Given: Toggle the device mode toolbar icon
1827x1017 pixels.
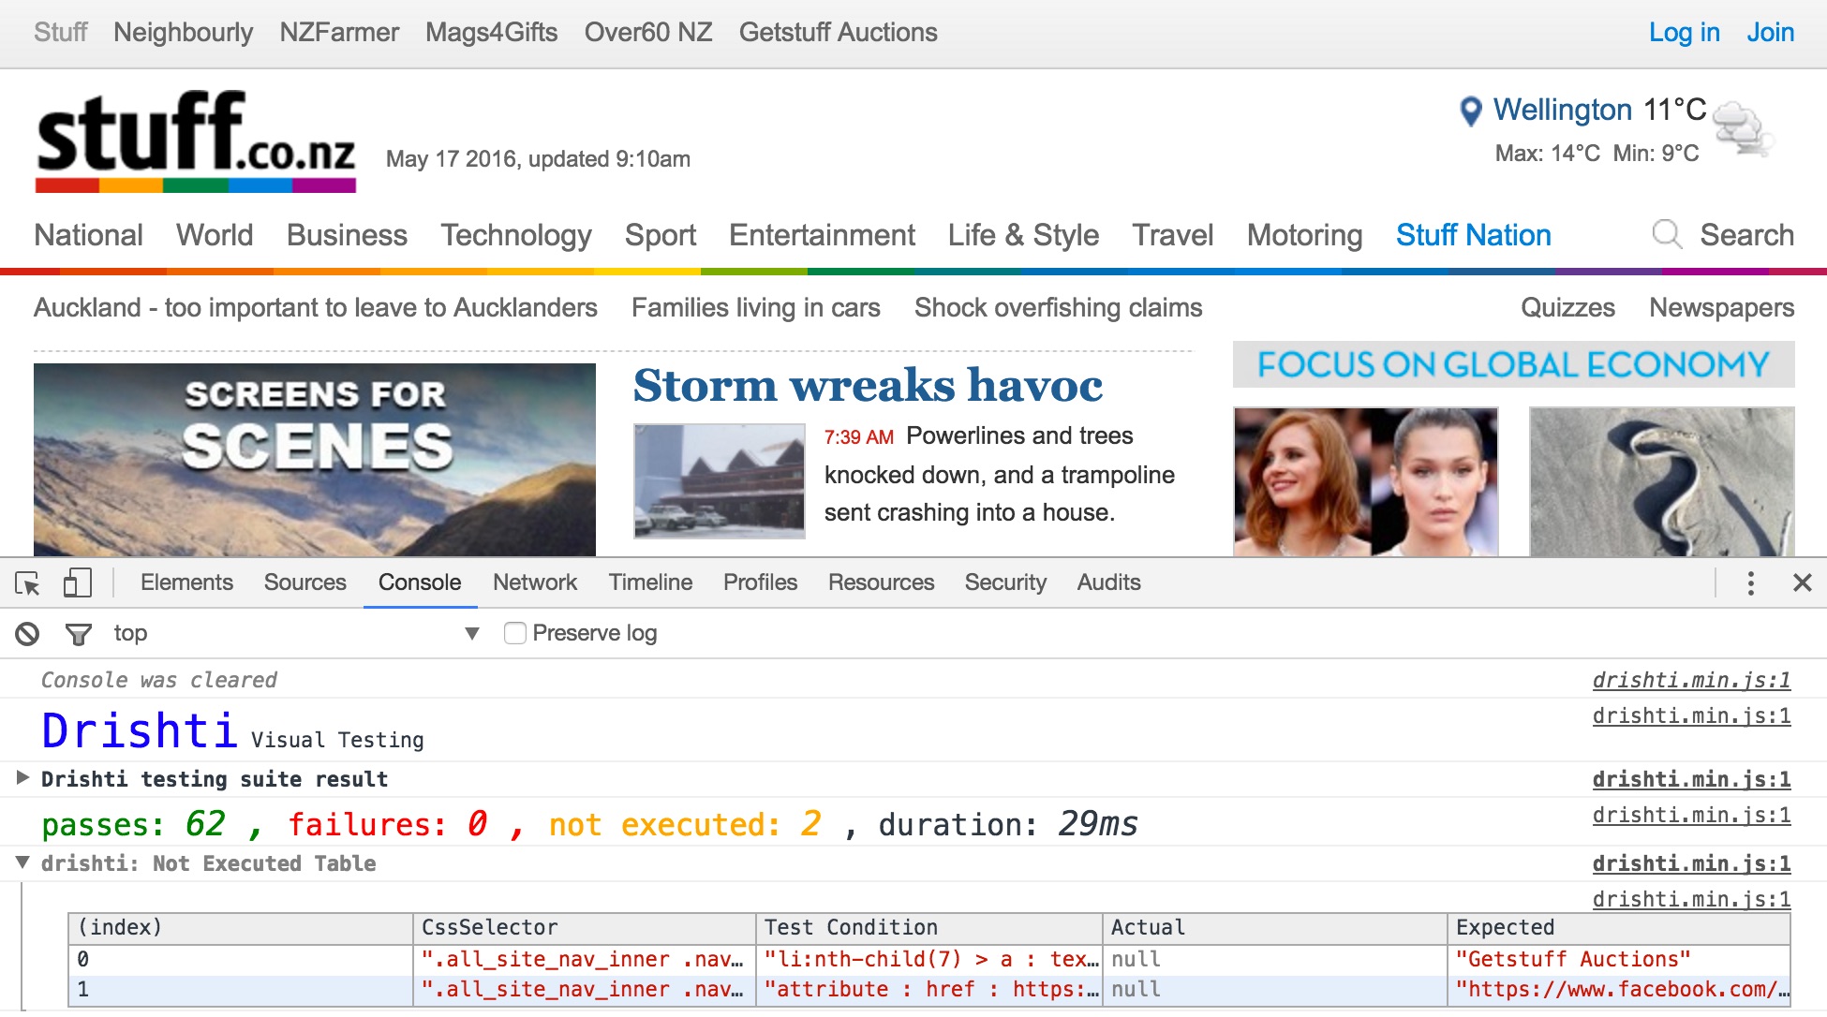Looking at the screenshot, I should [77, 583].
